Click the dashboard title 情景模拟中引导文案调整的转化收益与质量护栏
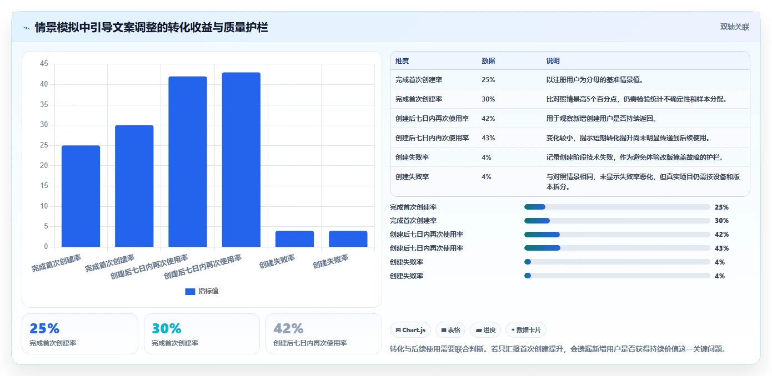The height and width of the screenshot is (376, 772). (x=151, y=27)
